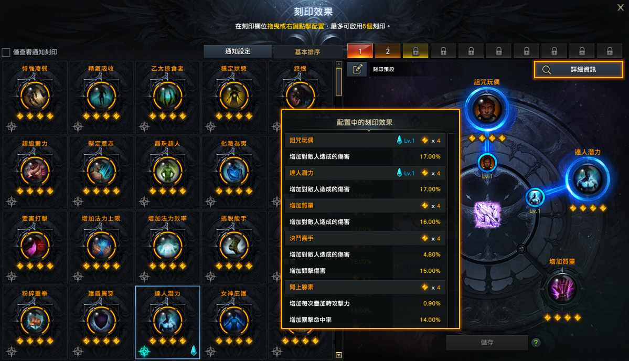Toggle the notification crosshair on 達人潛力
Image resolution: width=629 pixels, height=361 pixels.
144,352
